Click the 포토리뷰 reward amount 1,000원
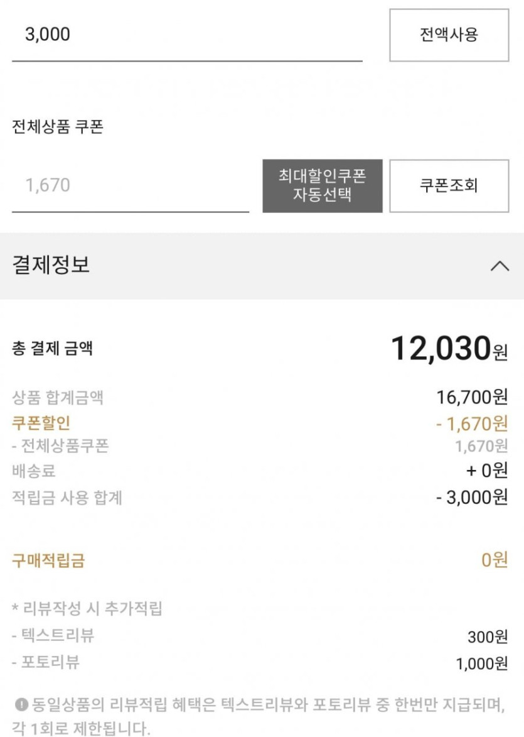The height and width of the screenshot is (737, 524). 481,663
